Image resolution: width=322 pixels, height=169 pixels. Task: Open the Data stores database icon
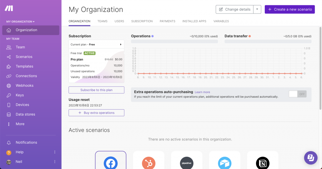click(8, 114)
